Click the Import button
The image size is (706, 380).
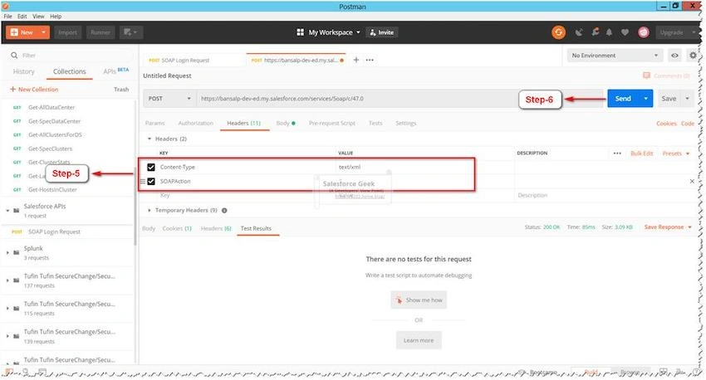pos(67,32)
